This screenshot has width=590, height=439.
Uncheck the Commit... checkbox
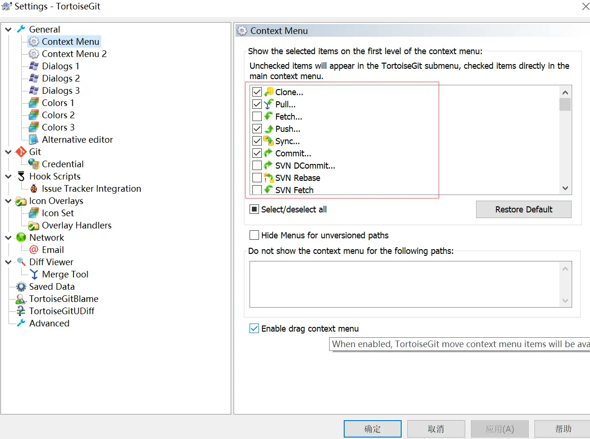pos(257,153)
